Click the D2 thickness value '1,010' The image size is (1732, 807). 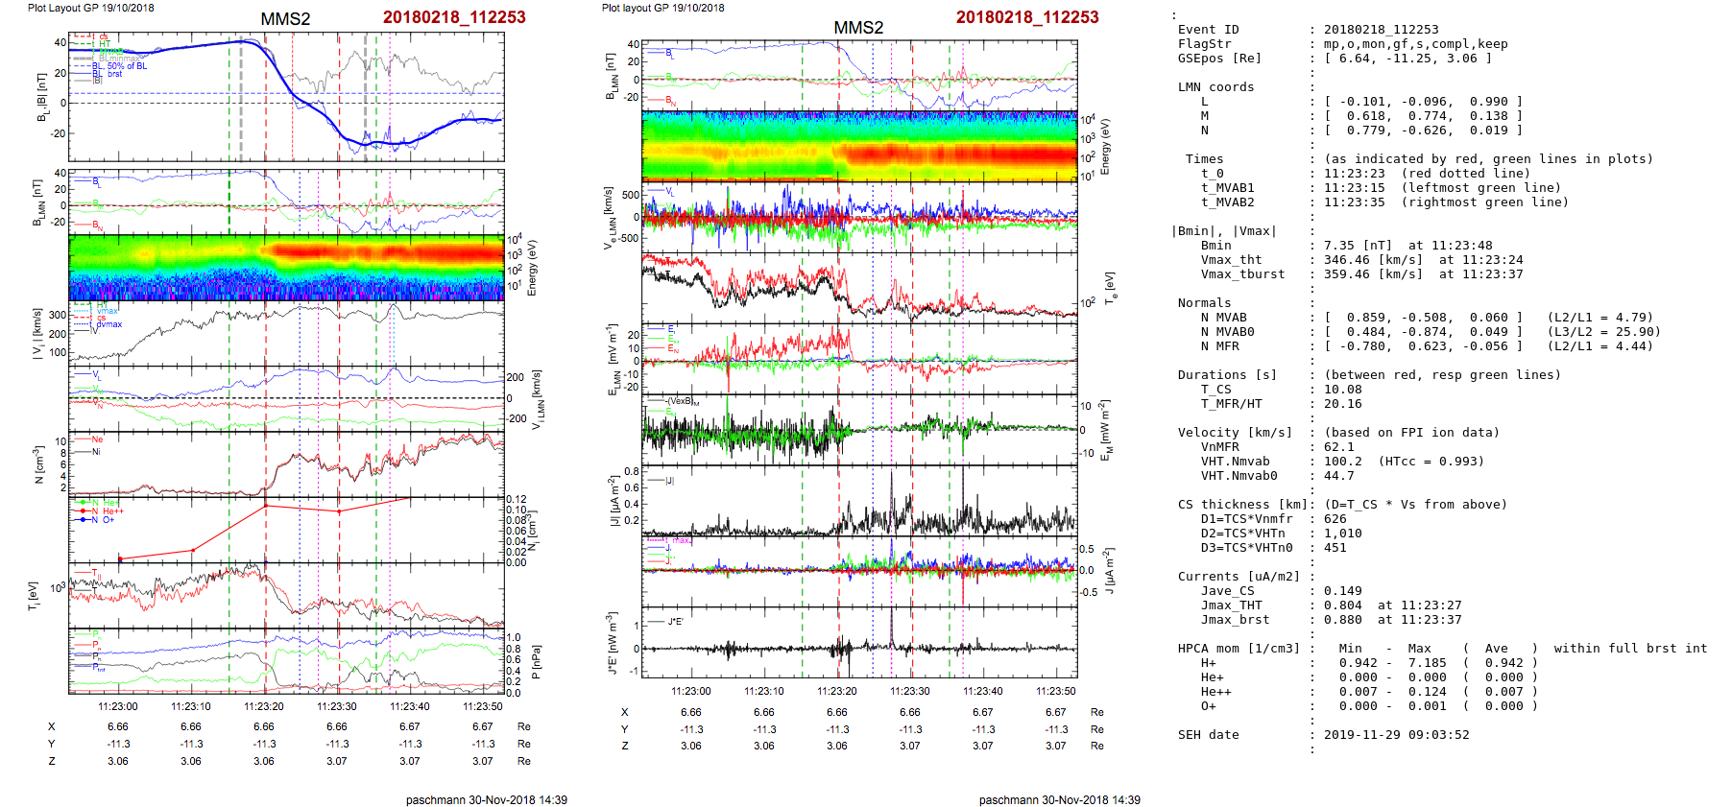tap(1343, 534)
